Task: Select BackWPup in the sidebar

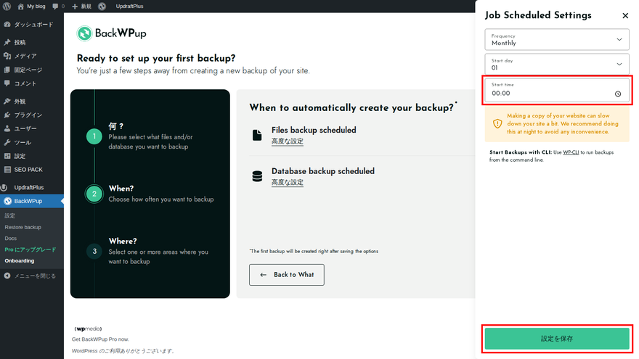Action: (x=32, y=201)
